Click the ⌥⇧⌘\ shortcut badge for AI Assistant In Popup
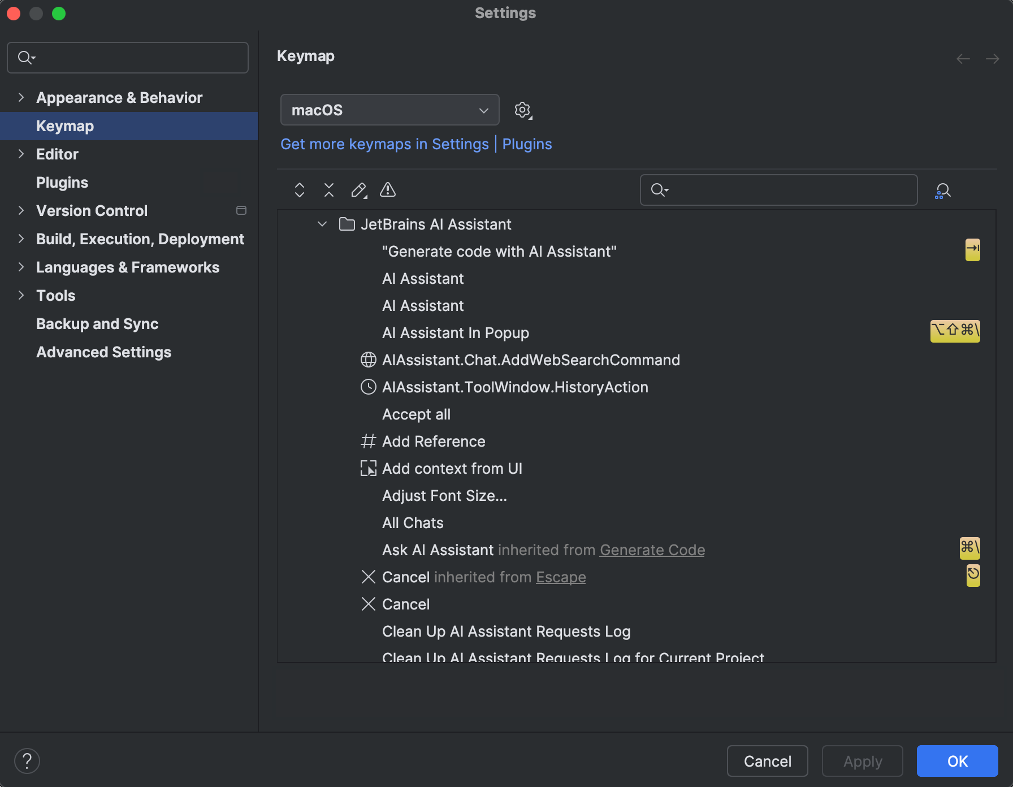1013x787 pixels. pyautogui.click(x=955, y=331)
